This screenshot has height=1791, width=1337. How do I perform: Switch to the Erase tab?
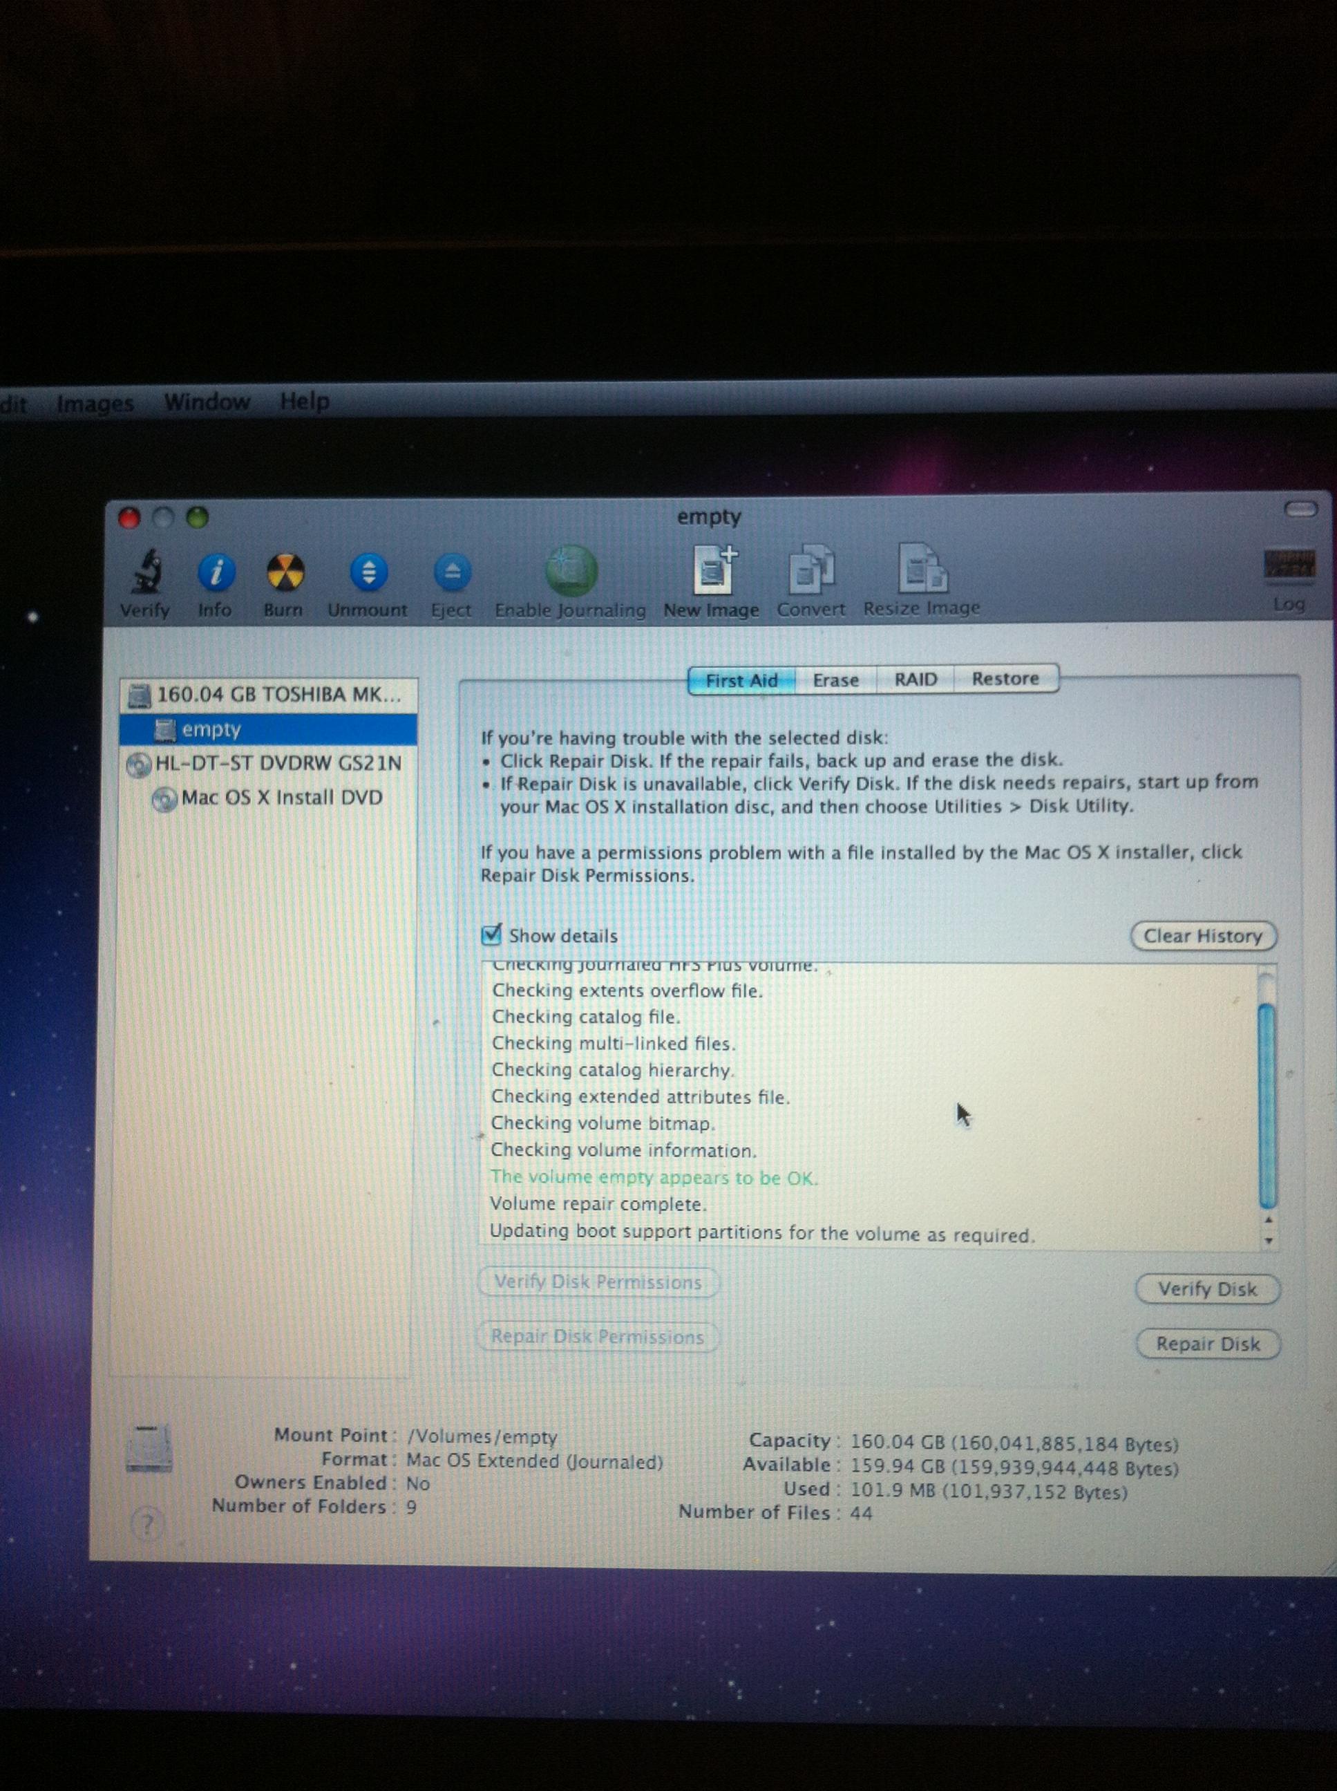(x=836, y=679)
